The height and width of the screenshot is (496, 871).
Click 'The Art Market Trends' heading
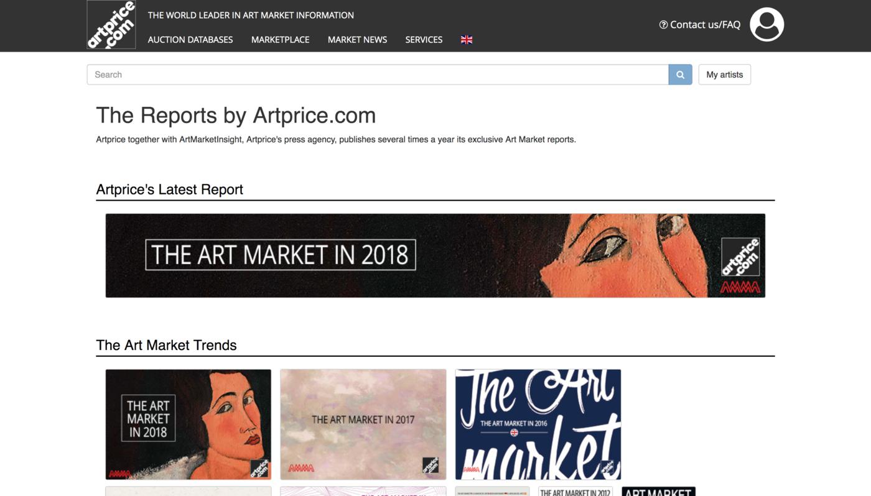(x=166, y=345)
